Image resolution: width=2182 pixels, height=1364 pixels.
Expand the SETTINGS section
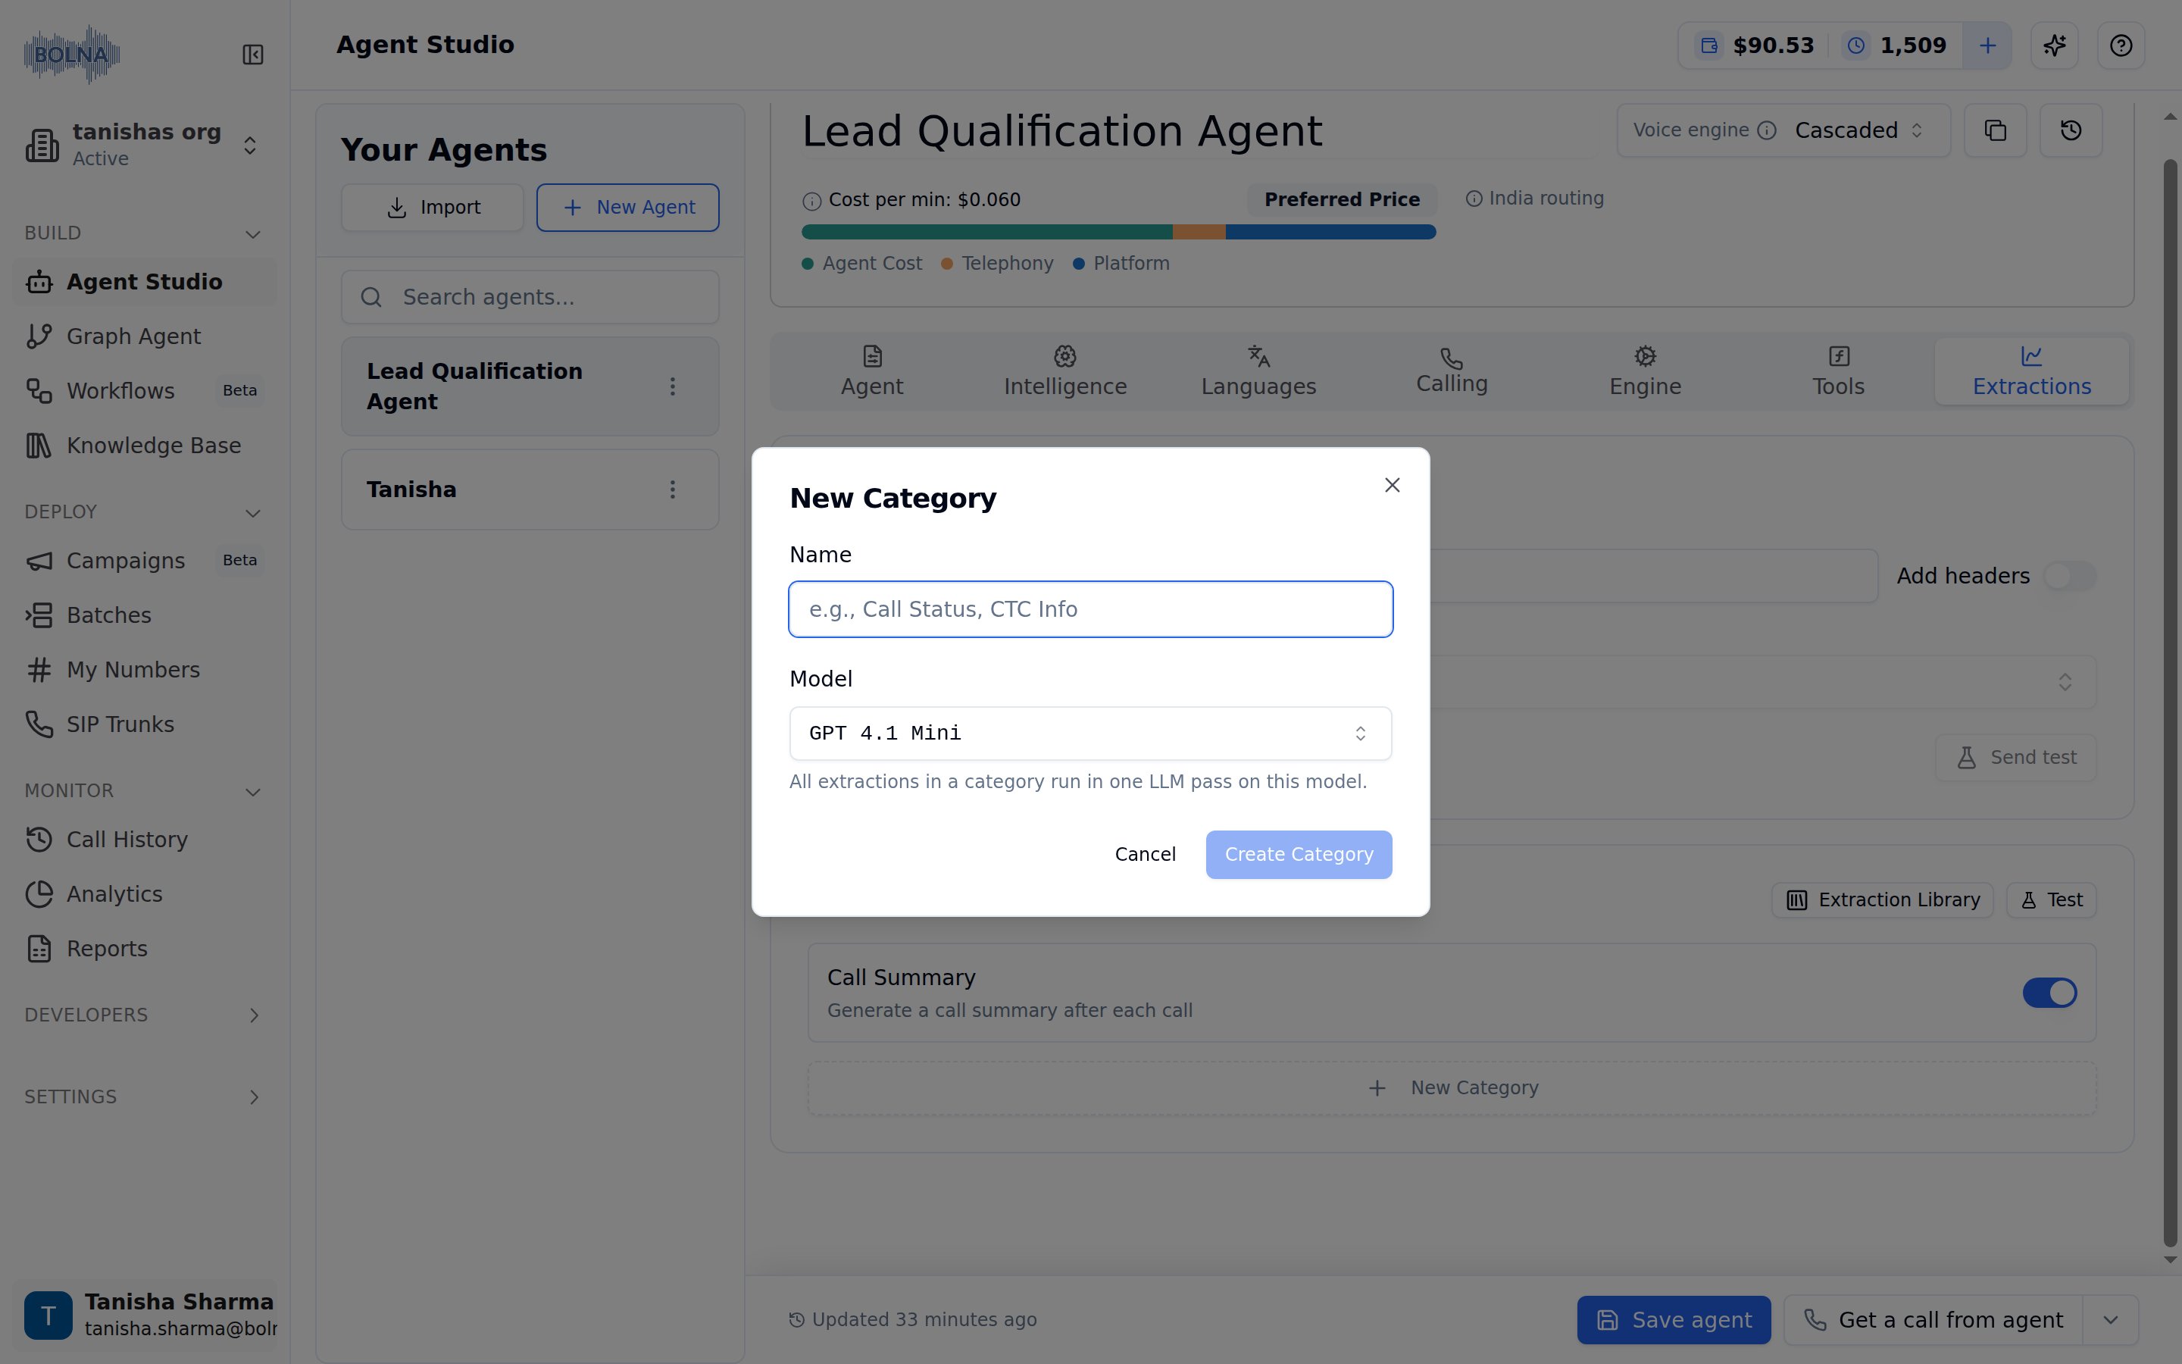144,1097
